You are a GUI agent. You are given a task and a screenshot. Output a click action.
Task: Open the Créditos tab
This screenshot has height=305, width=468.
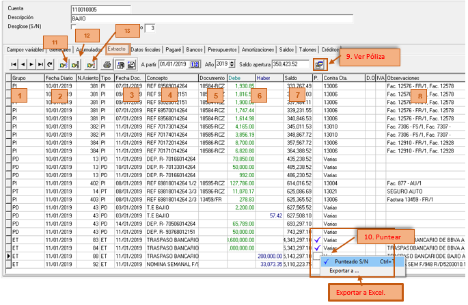[330, 50]
